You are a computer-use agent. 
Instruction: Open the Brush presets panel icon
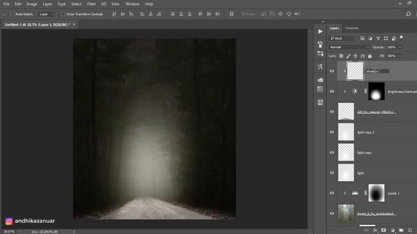tap(320, 44)
